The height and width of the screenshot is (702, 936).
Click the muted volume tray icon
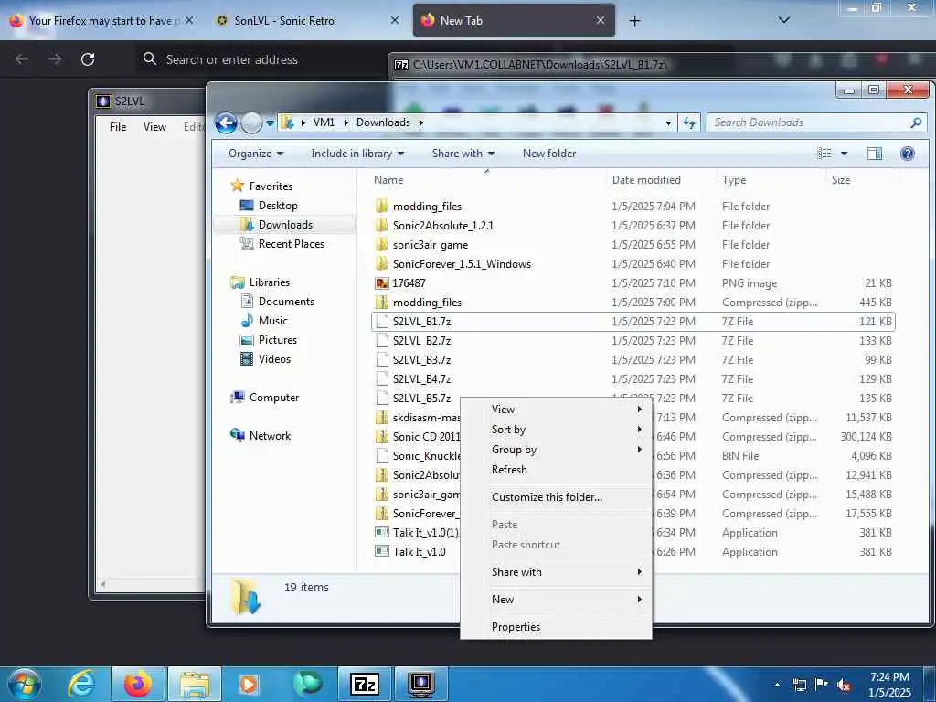coord(844,686)
